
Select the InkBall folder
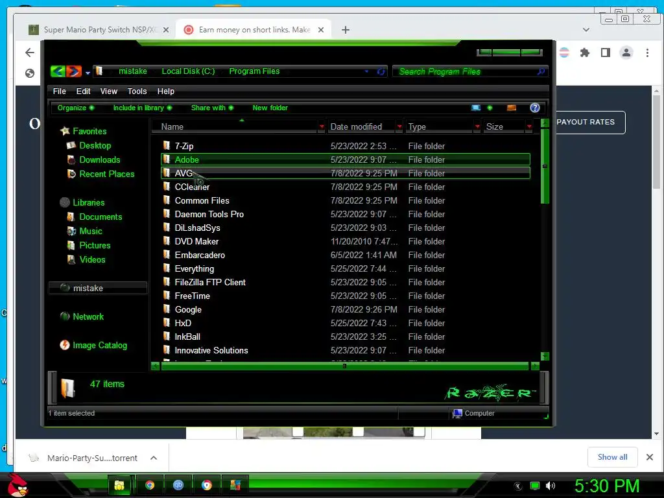coord(346,337)
